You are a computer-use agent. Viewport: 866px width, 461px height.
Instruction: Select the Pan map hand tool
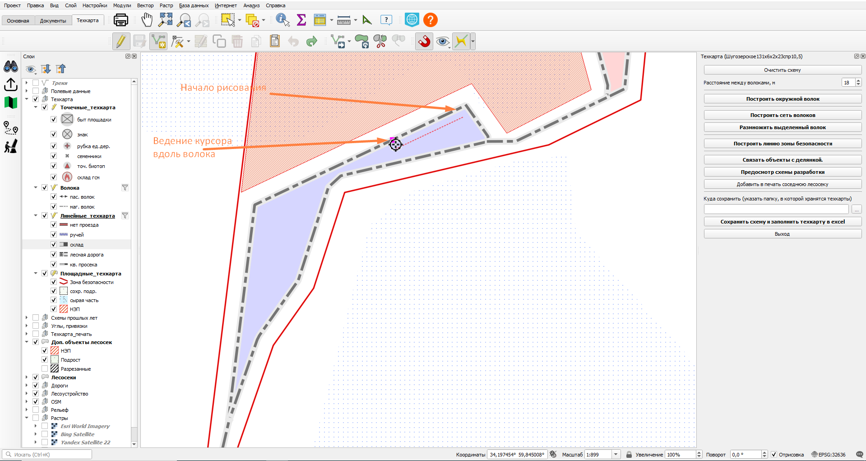coord(147,20)
